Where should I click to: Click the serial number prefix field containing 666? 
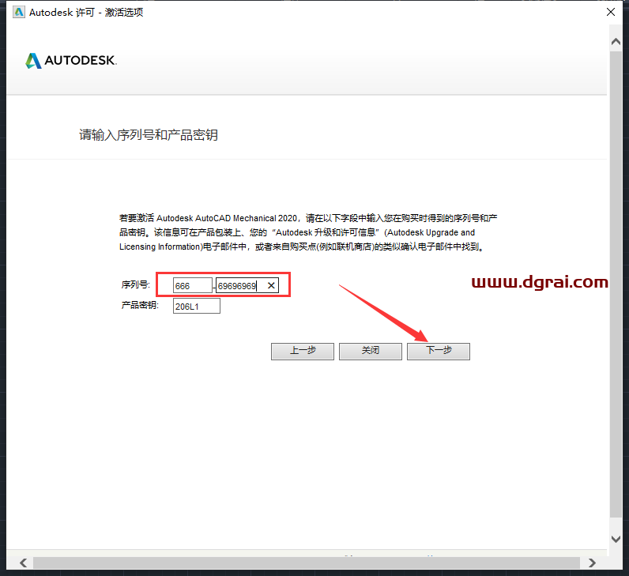193,285
